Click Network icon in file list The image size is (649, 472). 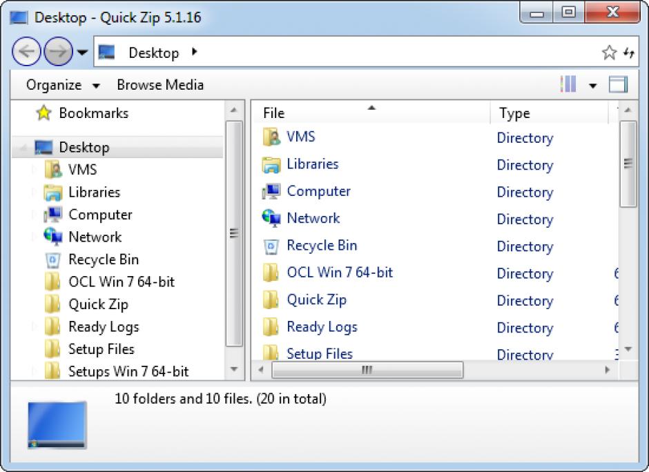[271, 218]
